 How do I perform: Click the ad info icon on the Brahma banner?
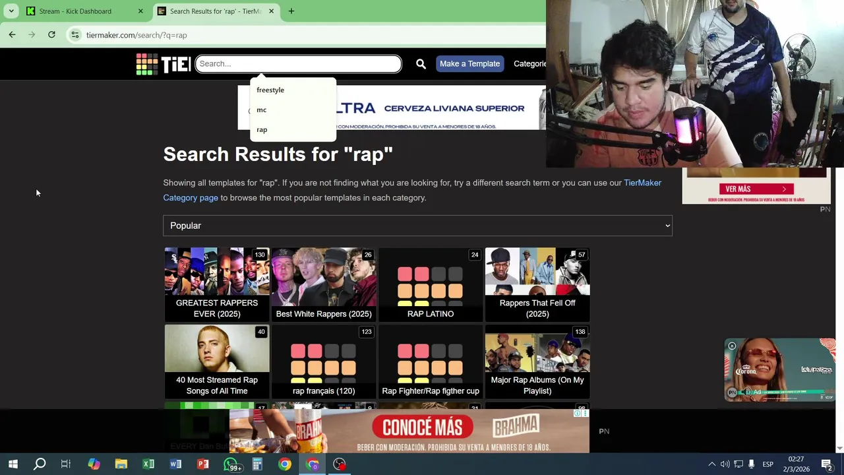578,414
